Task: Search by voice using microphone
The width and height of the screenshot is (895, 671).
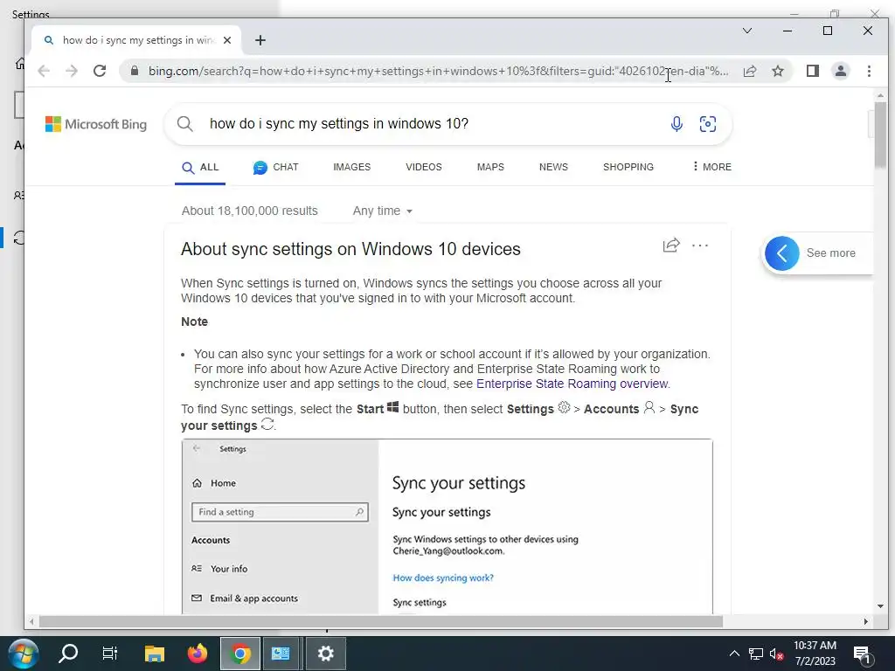Action: point(676,124)
